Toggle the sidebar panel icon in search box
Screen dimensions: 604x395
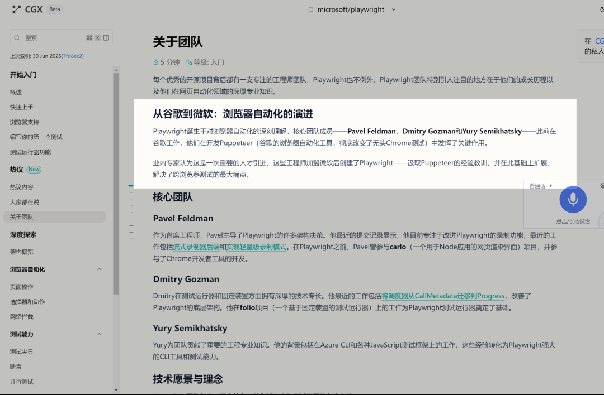(106, 37)
